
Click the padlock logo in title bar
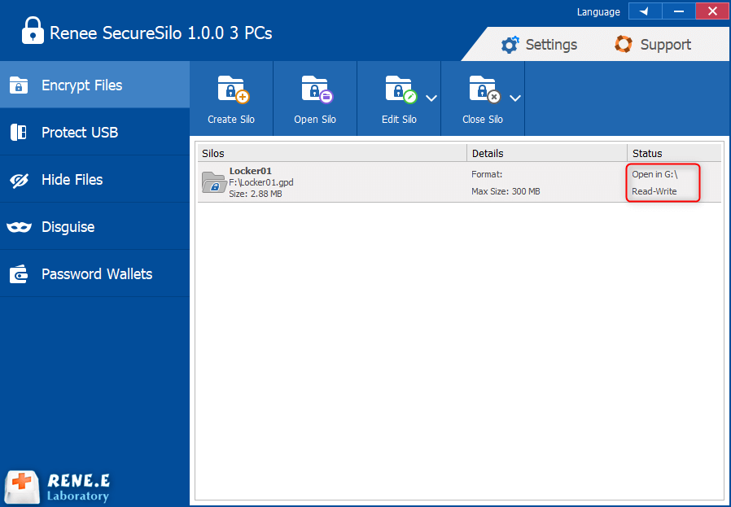click(x=33, y=30)
